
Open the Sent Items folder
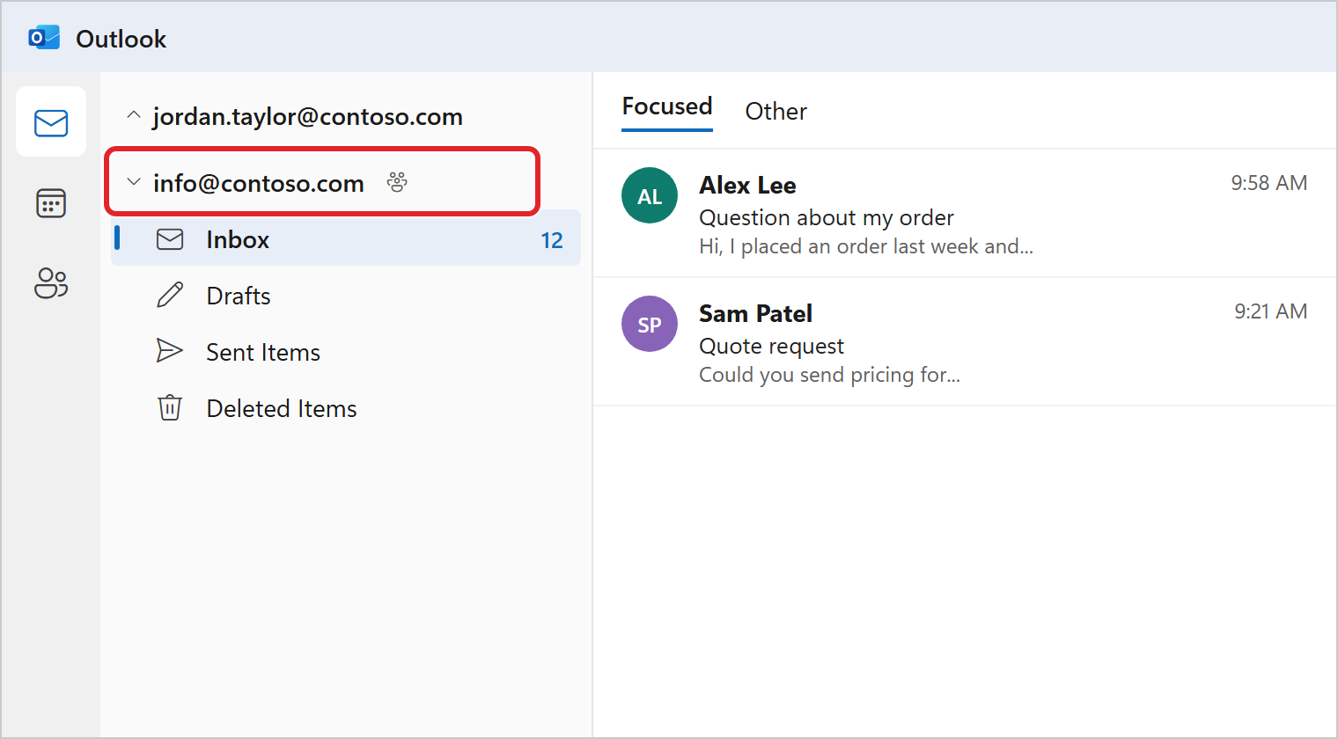click(346, 352)
